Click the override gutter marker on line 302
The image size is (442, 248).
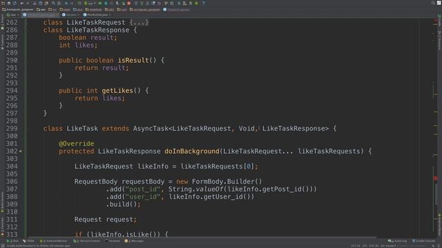coord(21,152)
